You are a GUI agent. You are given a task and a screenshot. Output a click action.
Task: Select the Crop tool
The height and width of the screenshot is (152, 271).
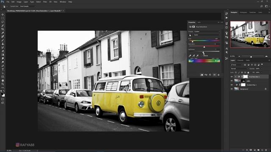pyautogui.click(x=3, y=29)
